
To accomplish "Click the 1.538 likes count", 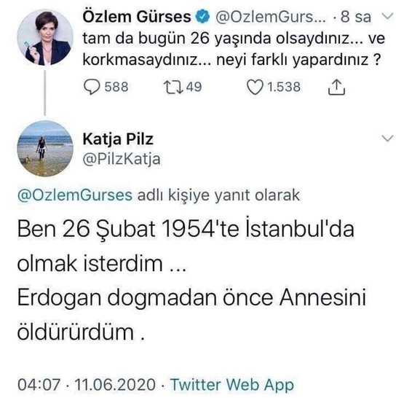I will click(284, 87).
